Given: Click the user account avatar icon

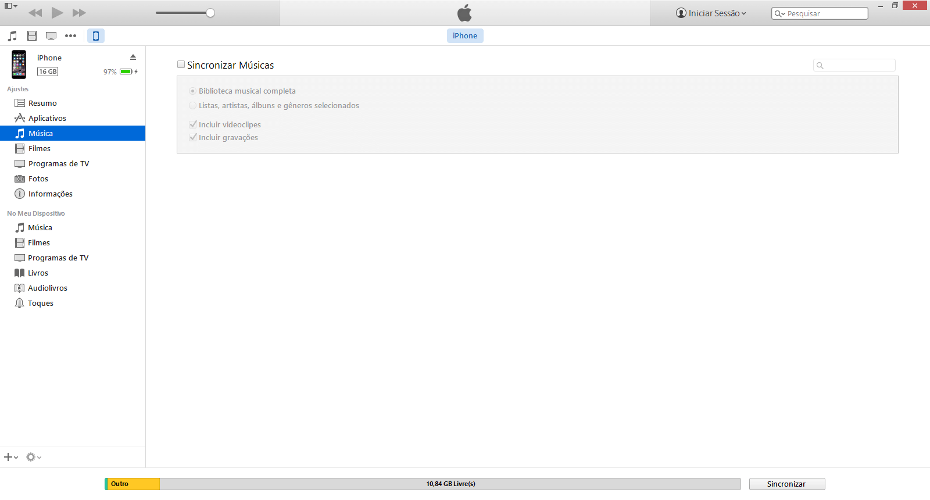Looking at the screenshot, I should tap(681, 13).
